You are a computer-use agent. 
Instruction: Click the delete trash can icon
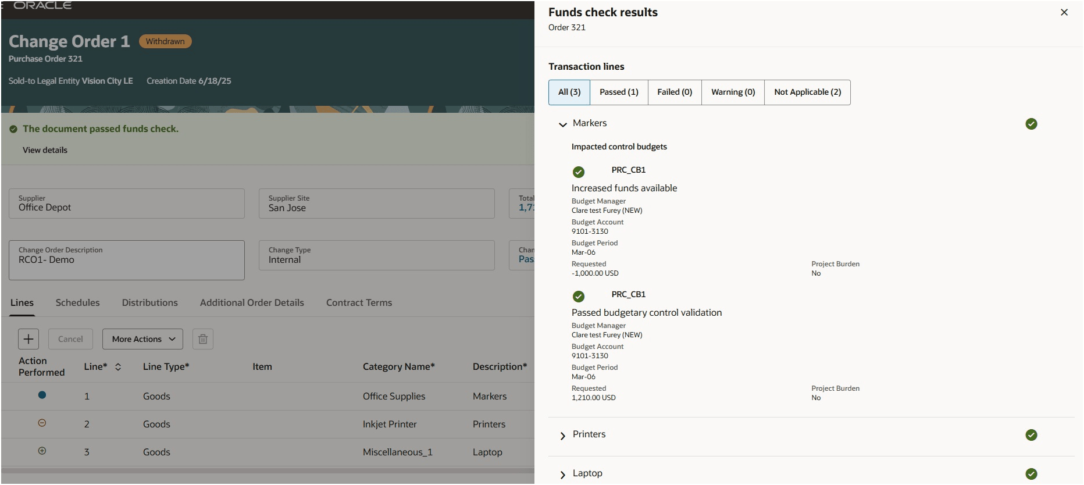point(203,339)
